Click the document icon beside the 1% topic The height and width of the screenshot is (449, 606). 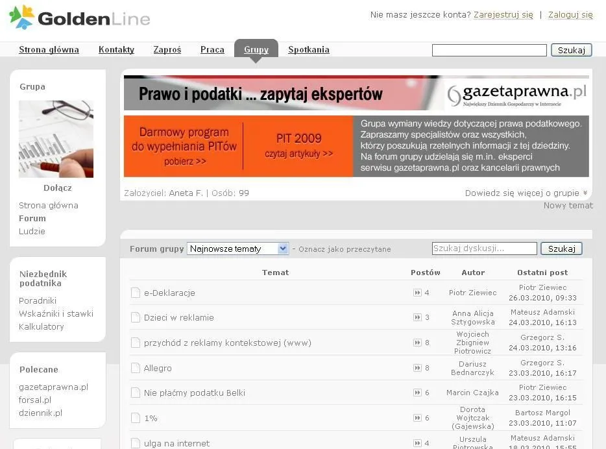(136, 418)
